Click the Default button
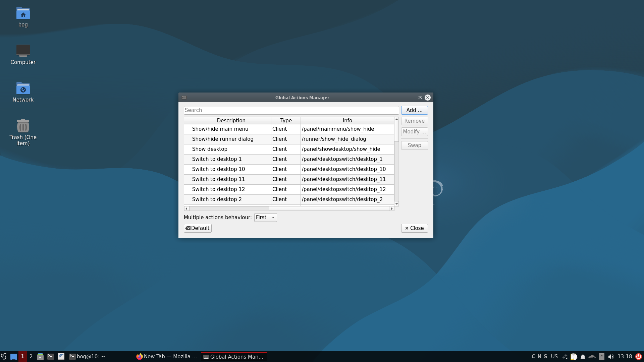 point(197,228)
